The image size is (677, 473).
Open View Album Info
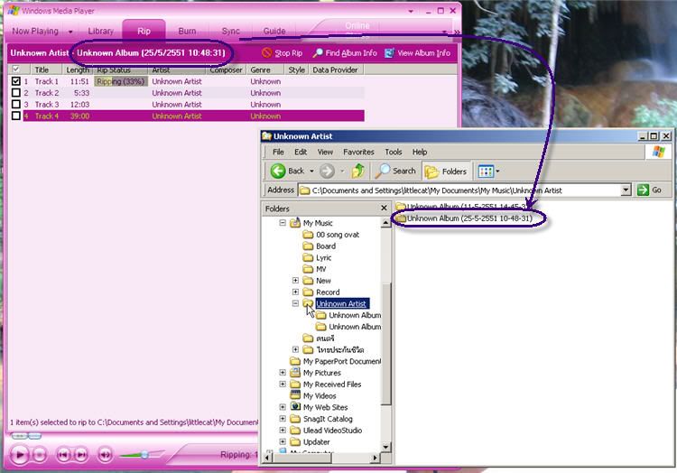[418, 53]
